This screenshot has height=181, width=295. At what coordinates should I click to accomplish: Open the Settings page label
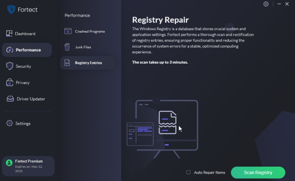tap(23, 123)
